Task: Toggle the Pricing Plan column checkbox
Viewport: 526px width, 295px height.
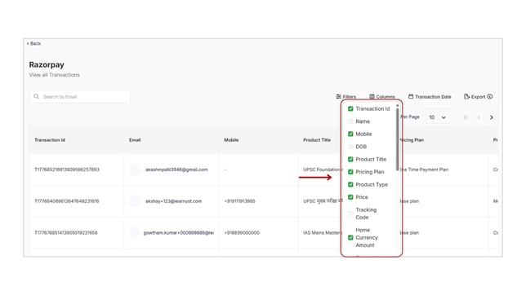Action: click(350, 172)
